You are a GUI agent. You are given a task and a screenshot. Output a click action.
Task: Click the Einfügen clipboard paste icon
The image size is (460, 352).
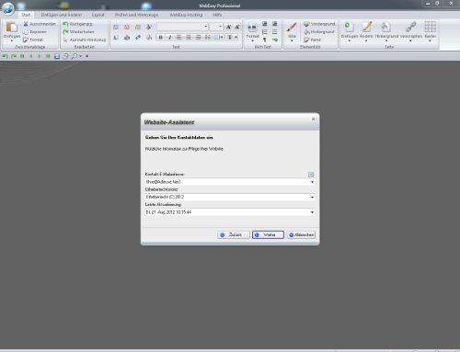[x=12, y=27]
